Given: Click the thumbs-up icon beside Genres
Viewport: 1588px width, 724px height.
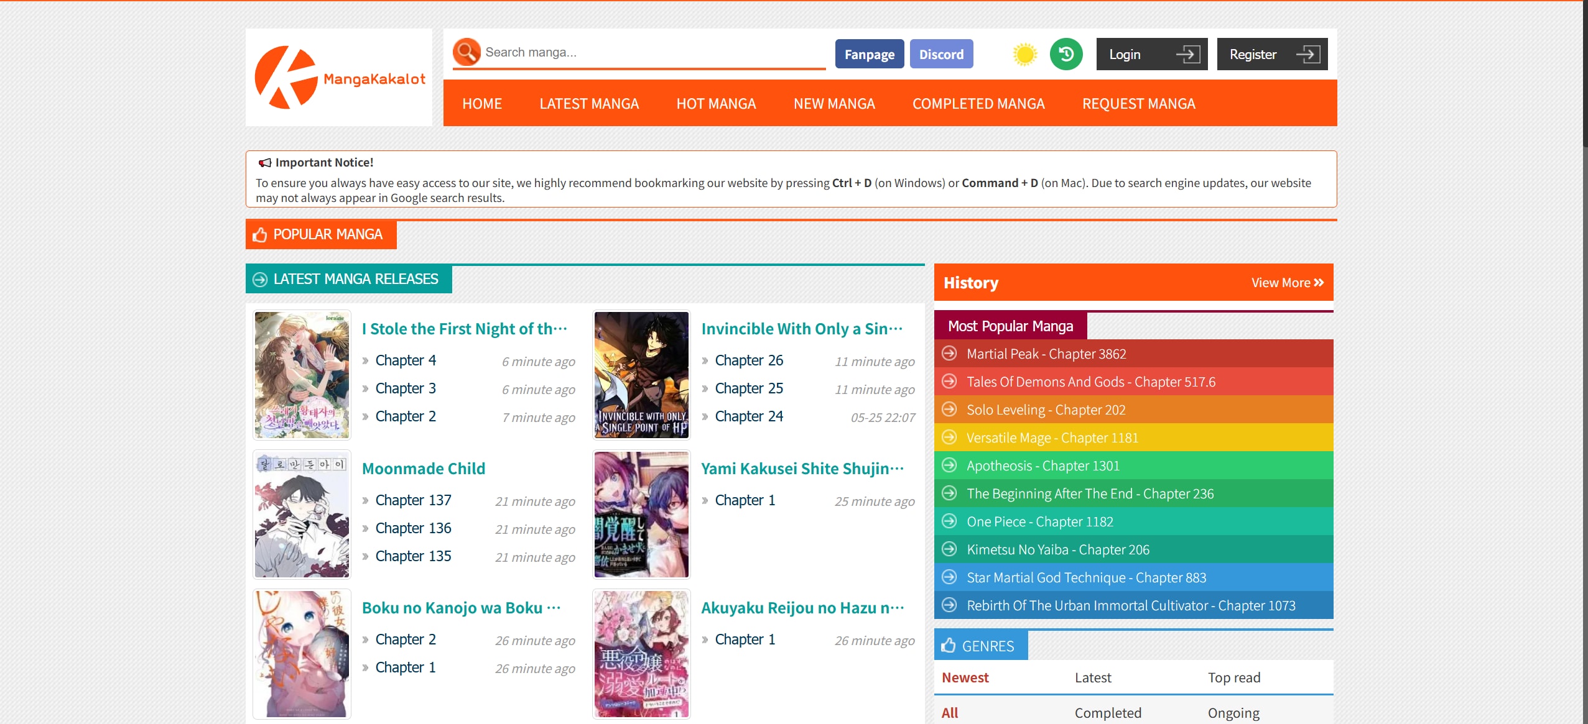Looking at the screenshot, I should point(949,646).
